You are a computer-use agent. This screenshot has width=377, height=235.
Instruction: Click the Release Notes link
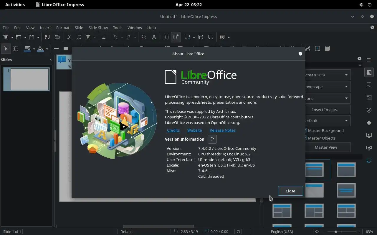coord(223,130)
